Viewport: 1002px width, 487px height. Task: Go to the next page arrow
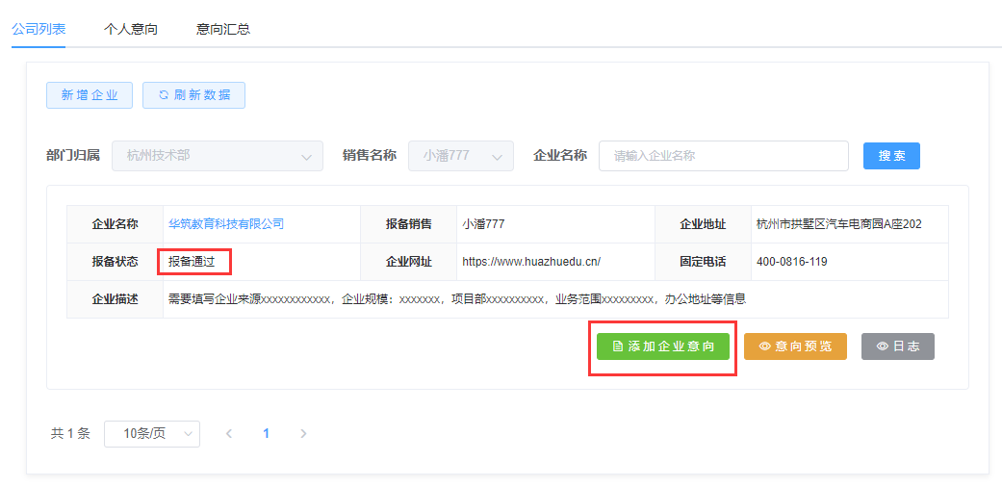[x=303, y=434]
